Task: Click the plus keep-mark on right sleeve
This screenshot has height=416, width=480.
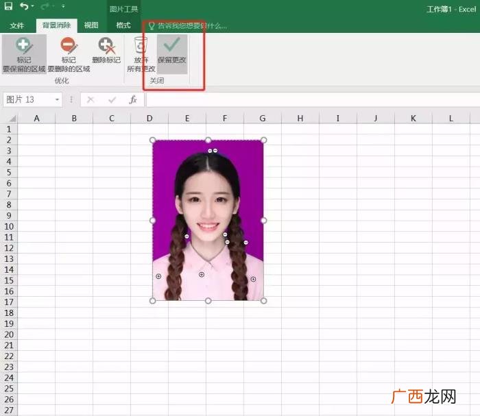Action: pyautogui.click(x=253, y=279)
